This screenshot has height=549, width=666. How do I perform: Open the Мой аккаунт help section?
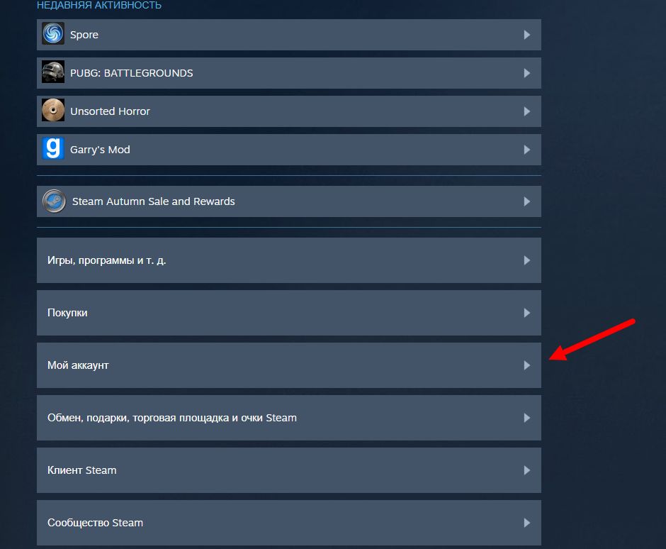click(x=289, y=365)
